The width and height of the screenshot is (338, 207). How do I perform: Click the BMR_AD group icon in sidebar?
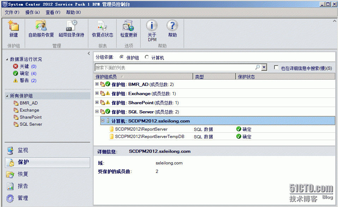click(x=16, y=103)
